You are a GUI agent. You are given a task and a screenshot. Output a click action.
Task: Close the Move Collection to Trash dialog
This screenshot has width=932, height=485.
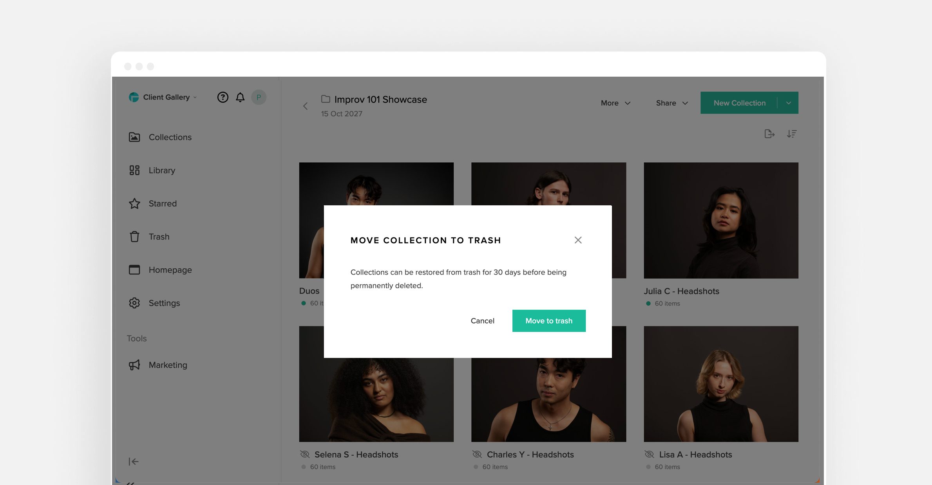tap(578, 240)
